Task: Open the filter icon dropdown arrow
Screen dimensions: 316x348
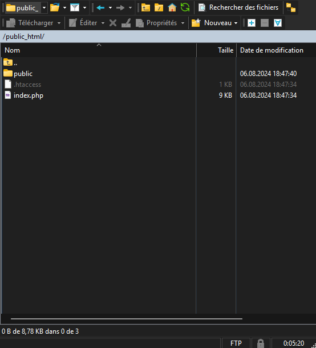Action: 84,8
